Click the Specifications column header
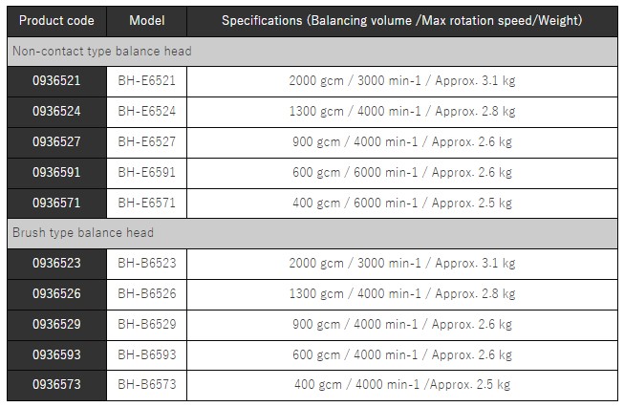Image resolution: width=624 pixels, height=407 pixels. (x=401, y=20)
